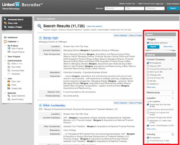The height and width of the screenshot is (145, 180).
Task: Collapse the Location filter section
Action: 173,98
